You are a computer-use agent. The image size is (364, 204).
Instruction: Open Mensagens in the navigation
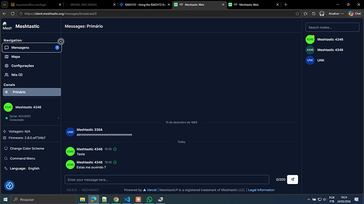[x=32, y=48]
